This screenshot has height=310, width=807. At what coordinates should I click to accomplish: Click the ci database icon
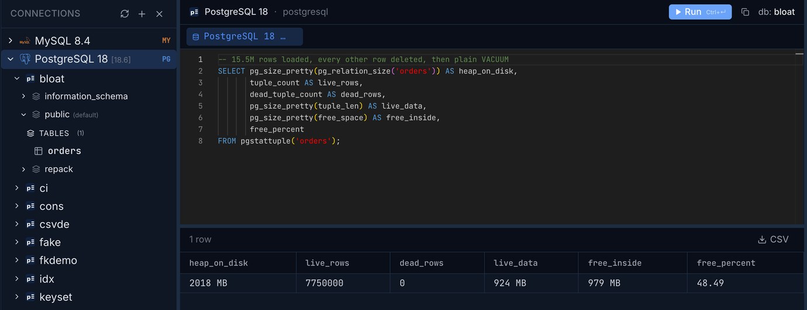(30, 188)
